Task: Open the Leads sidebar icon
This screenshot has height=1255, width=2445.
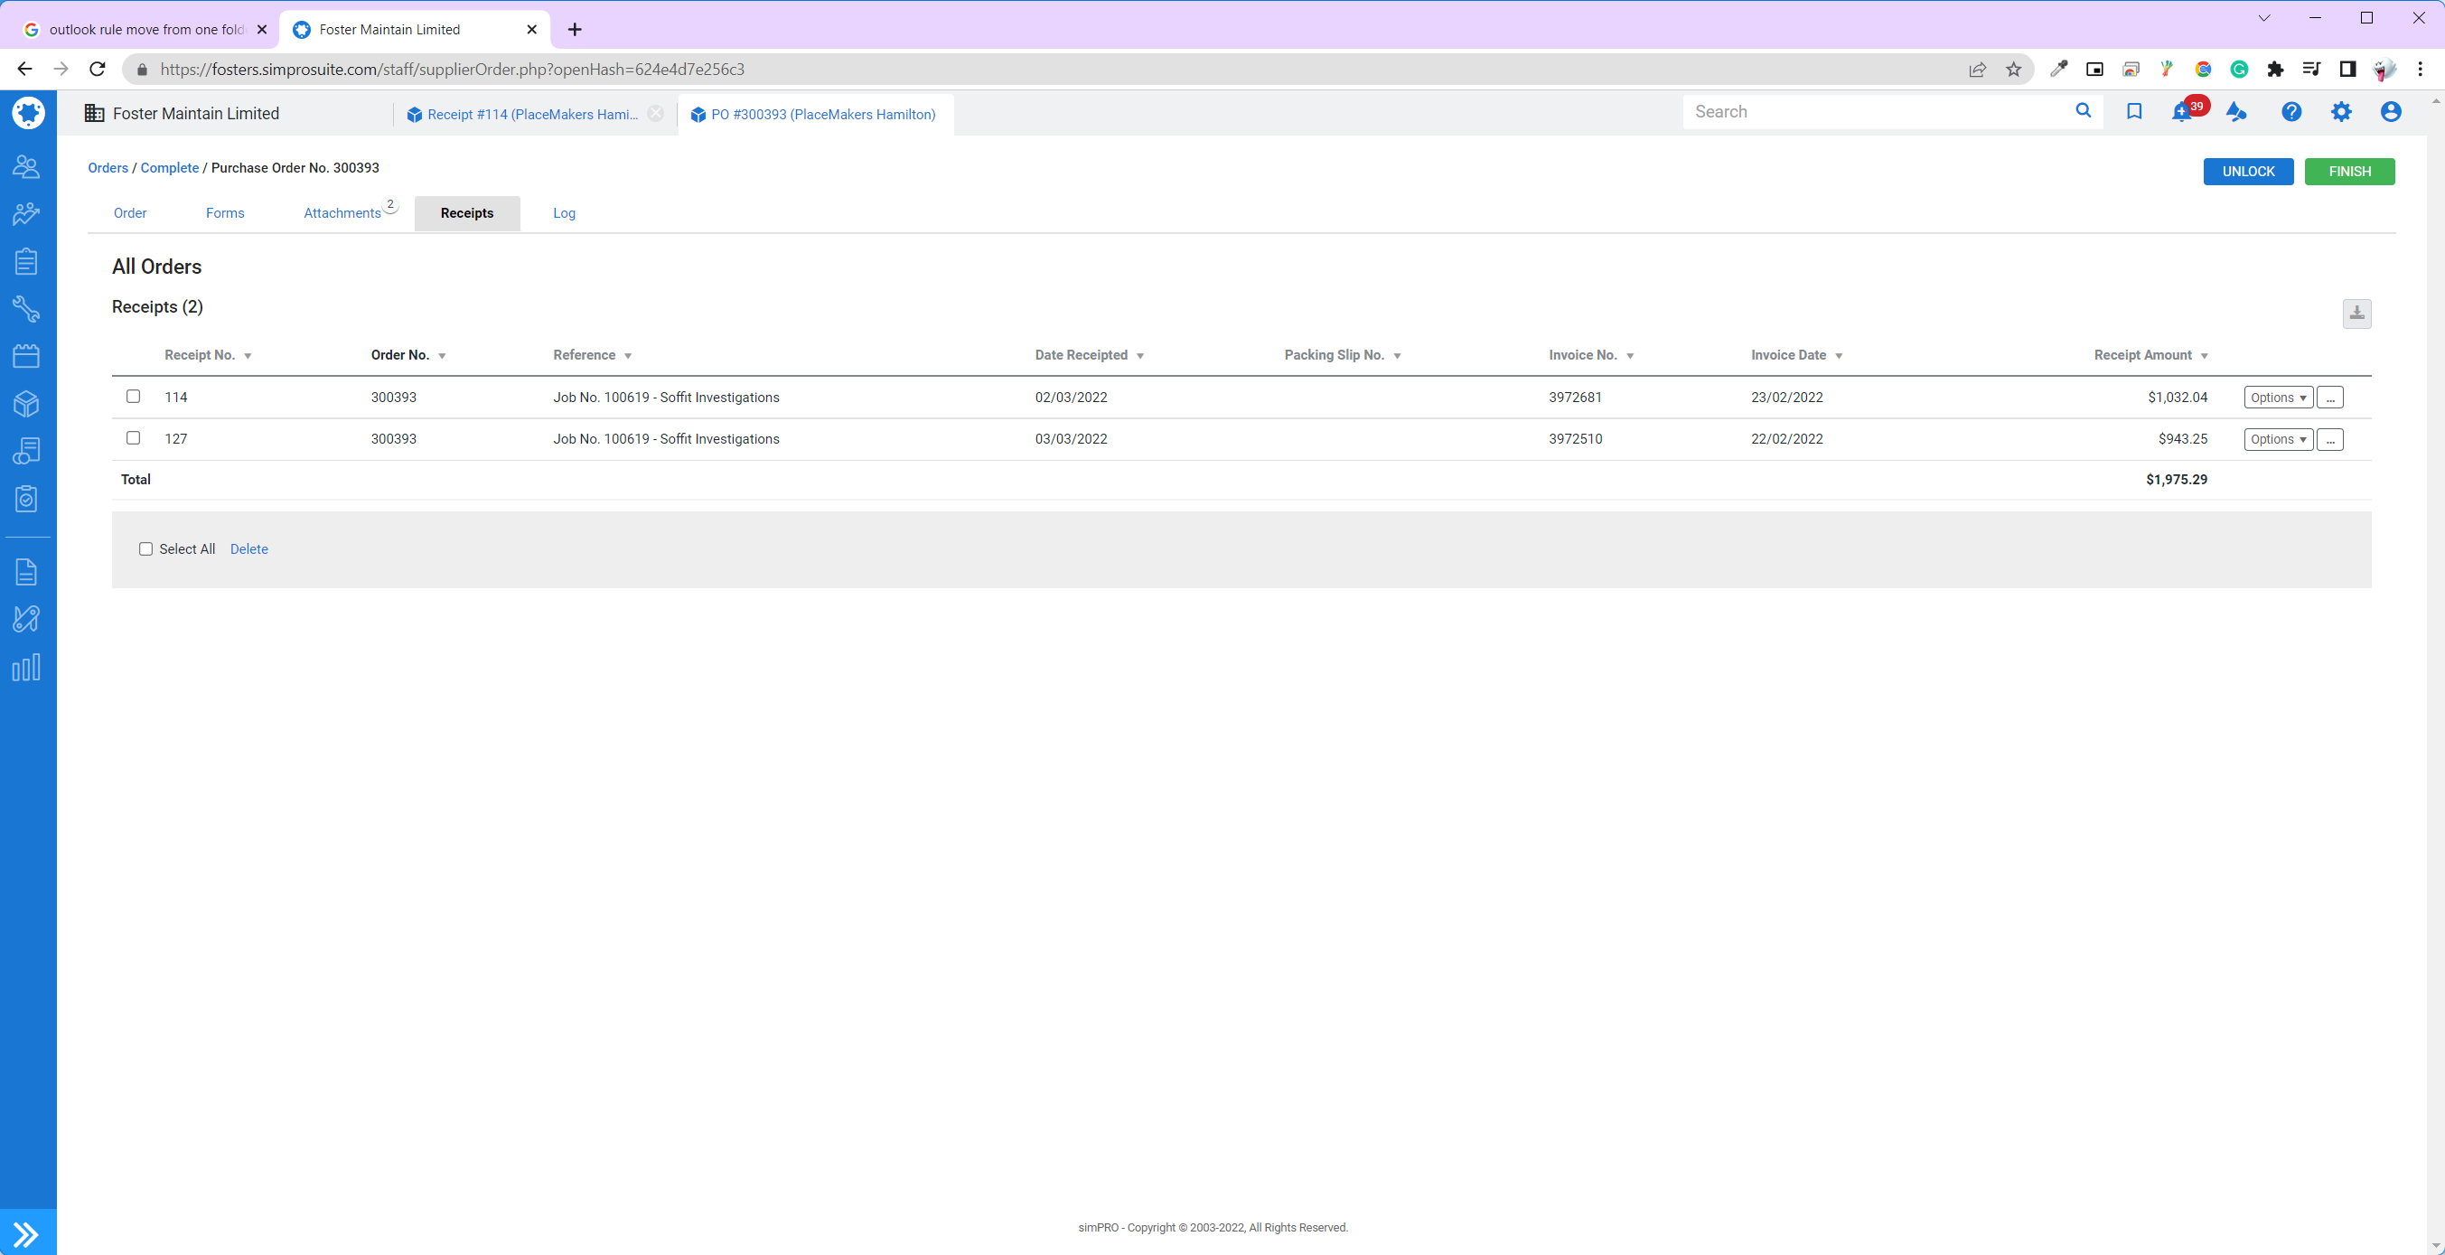Action: (26, 213)
